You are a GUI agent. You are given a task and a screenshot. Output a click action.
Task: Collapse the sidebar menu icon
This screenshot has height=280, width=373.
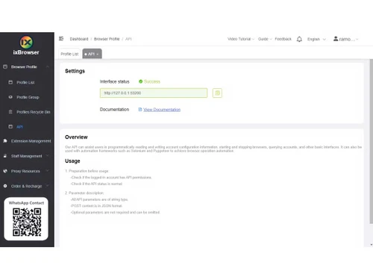pyautogui.click(x=61, y=39)
